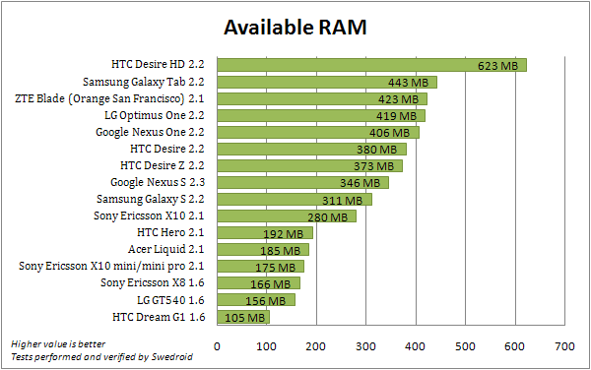Select the Sony Ericsson X10 280 MB bar
This screenshot has width=591, height=370.
(287, 216)
